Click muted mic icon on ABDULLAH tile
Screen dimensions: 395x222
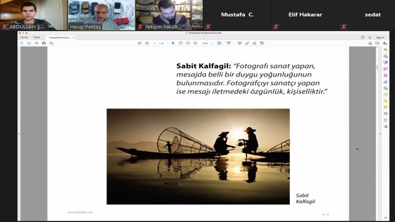tap(4, 26)
